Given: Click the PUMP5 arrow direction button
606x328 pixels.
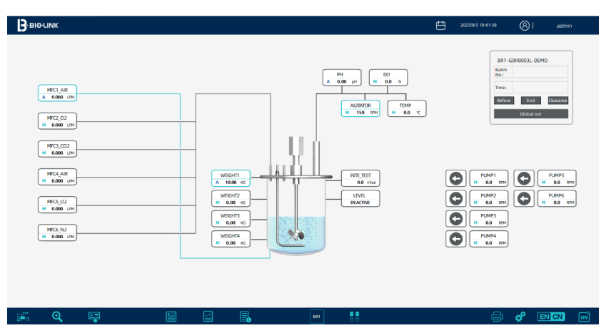Looking at the screenshot, I should [x=524, y=178].
